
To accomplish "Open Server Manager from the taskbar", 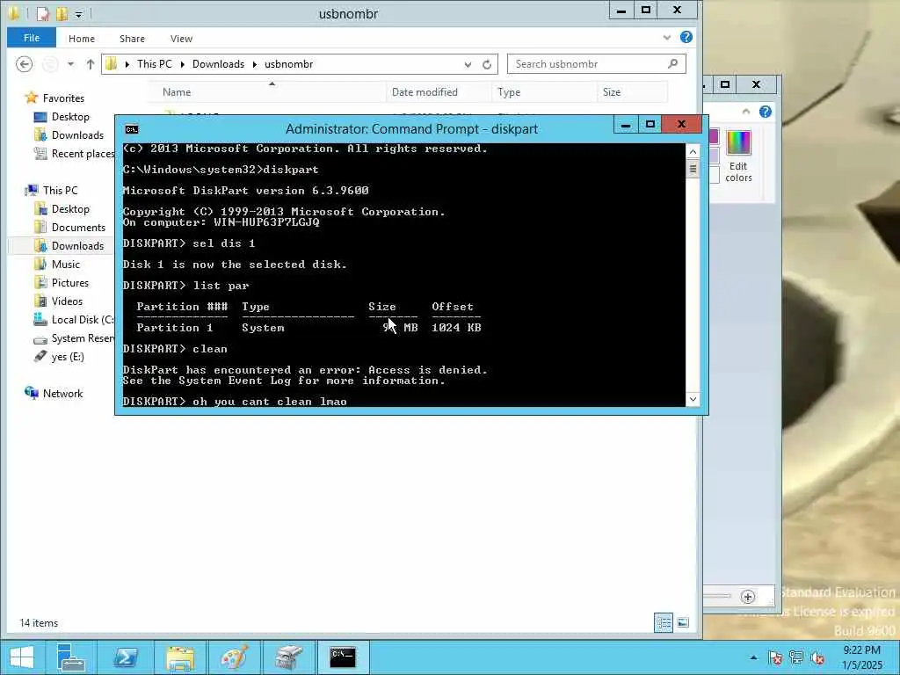I will click(71, 657).
